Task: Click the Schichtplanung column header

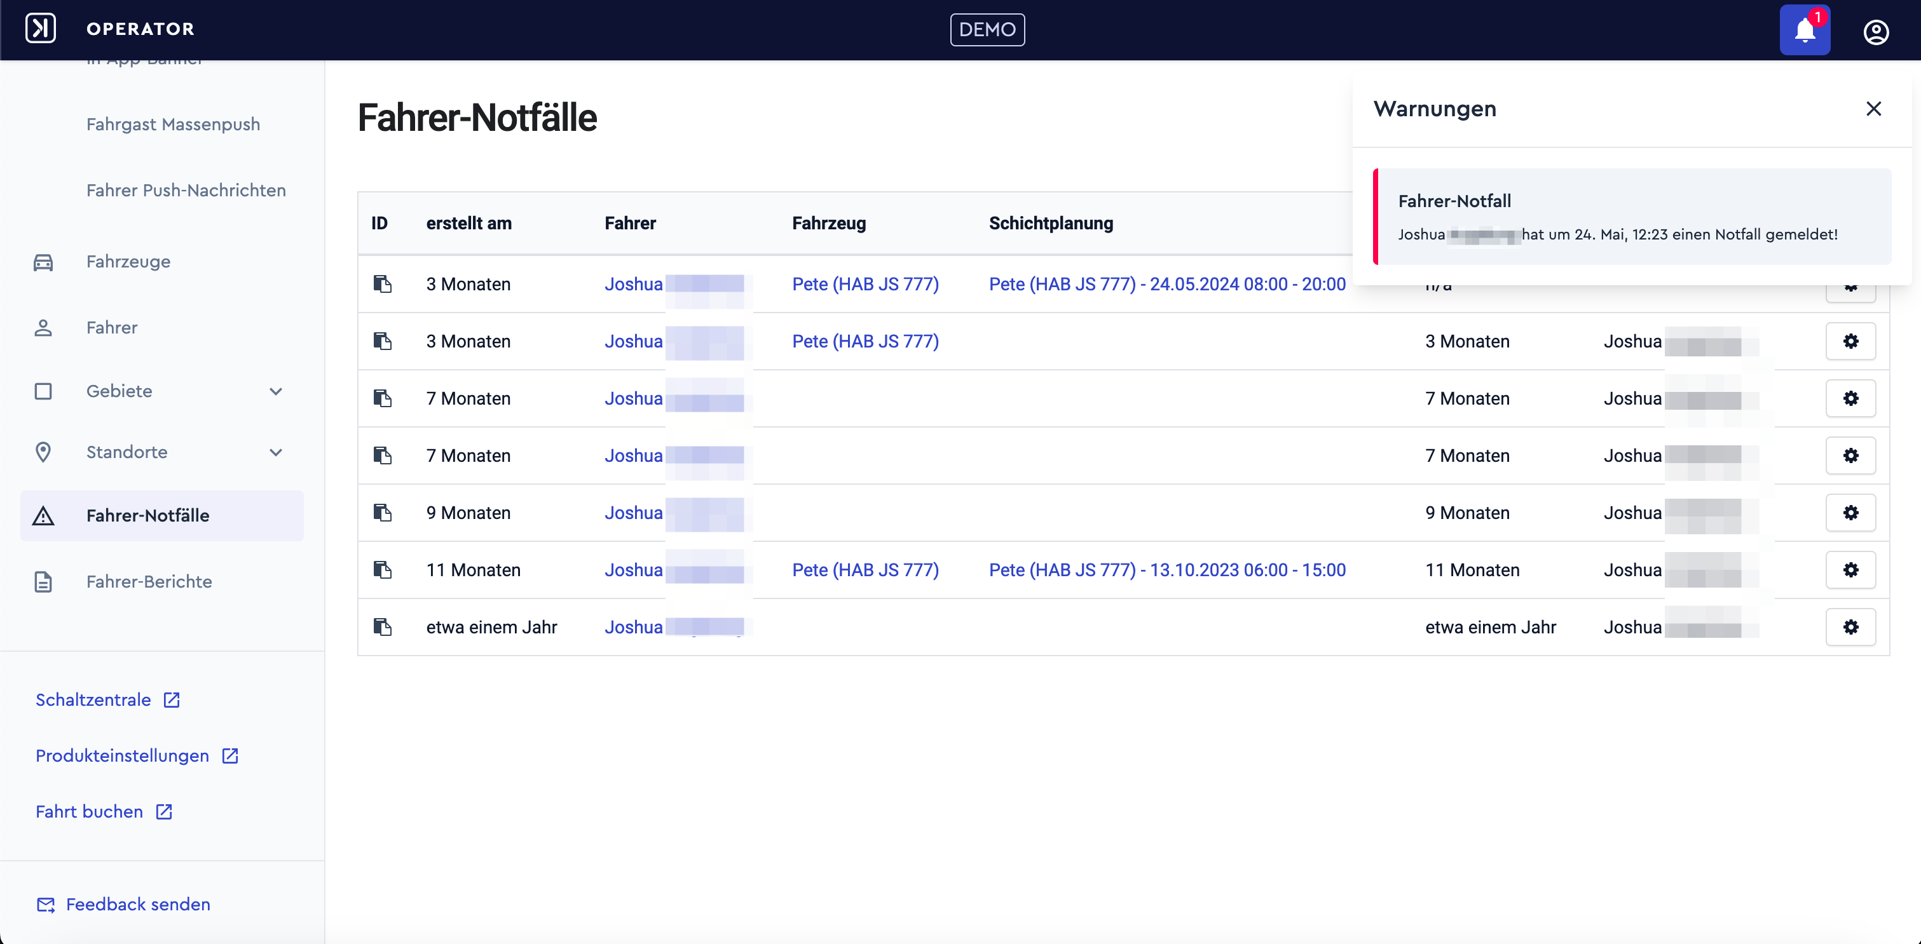Action: tap(1051, 224)
